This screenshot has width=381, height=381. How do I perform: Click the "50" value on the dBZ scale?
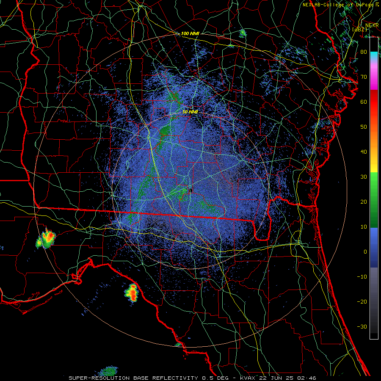364,127
